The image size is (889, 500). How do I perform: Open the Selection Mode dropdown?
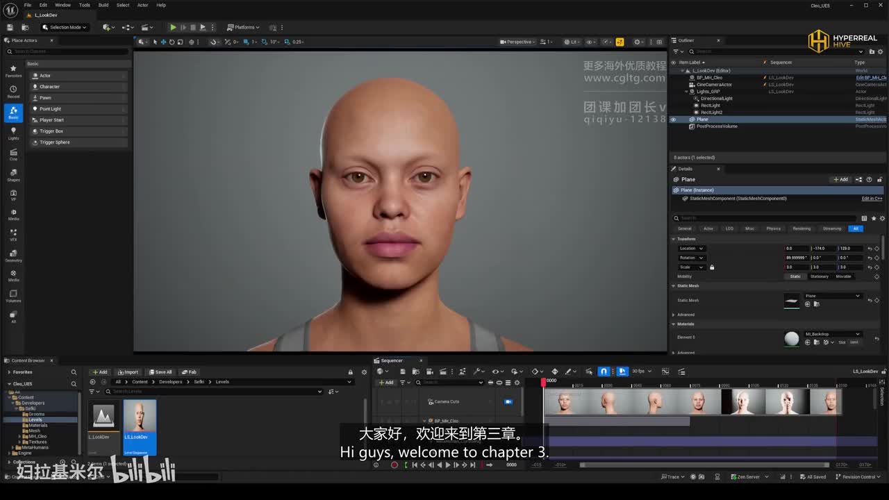click(65, 27)
